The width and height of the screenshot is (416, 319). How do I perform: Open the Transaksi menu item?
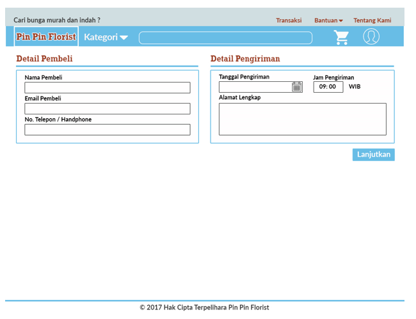(289, 20)
